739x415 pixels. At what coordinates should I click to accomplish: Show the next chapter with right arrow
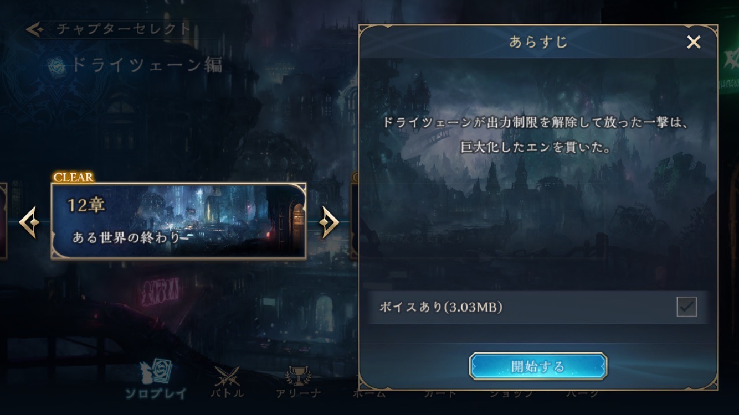click(x=330, y=222)
